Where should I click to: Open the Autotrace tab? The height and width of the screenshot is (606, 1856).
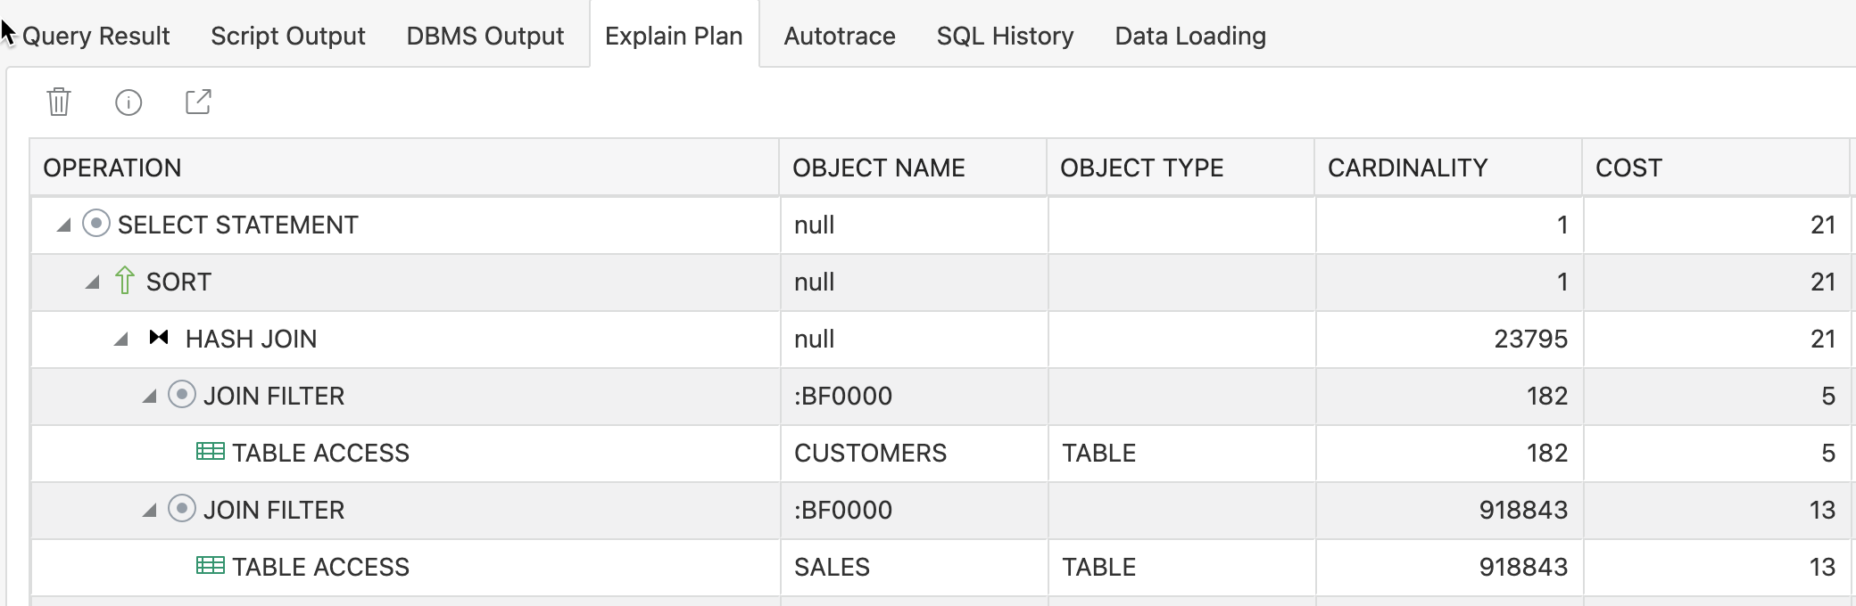tap(840, 36)
